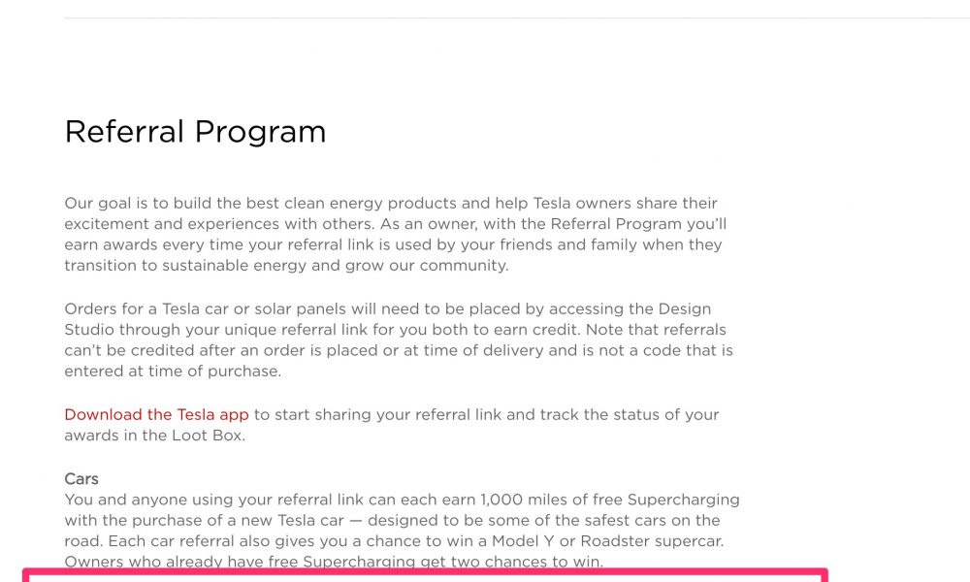Select the Cars section subheading
The height and width of the screenshot is (582, 970).
click(81, 479)
